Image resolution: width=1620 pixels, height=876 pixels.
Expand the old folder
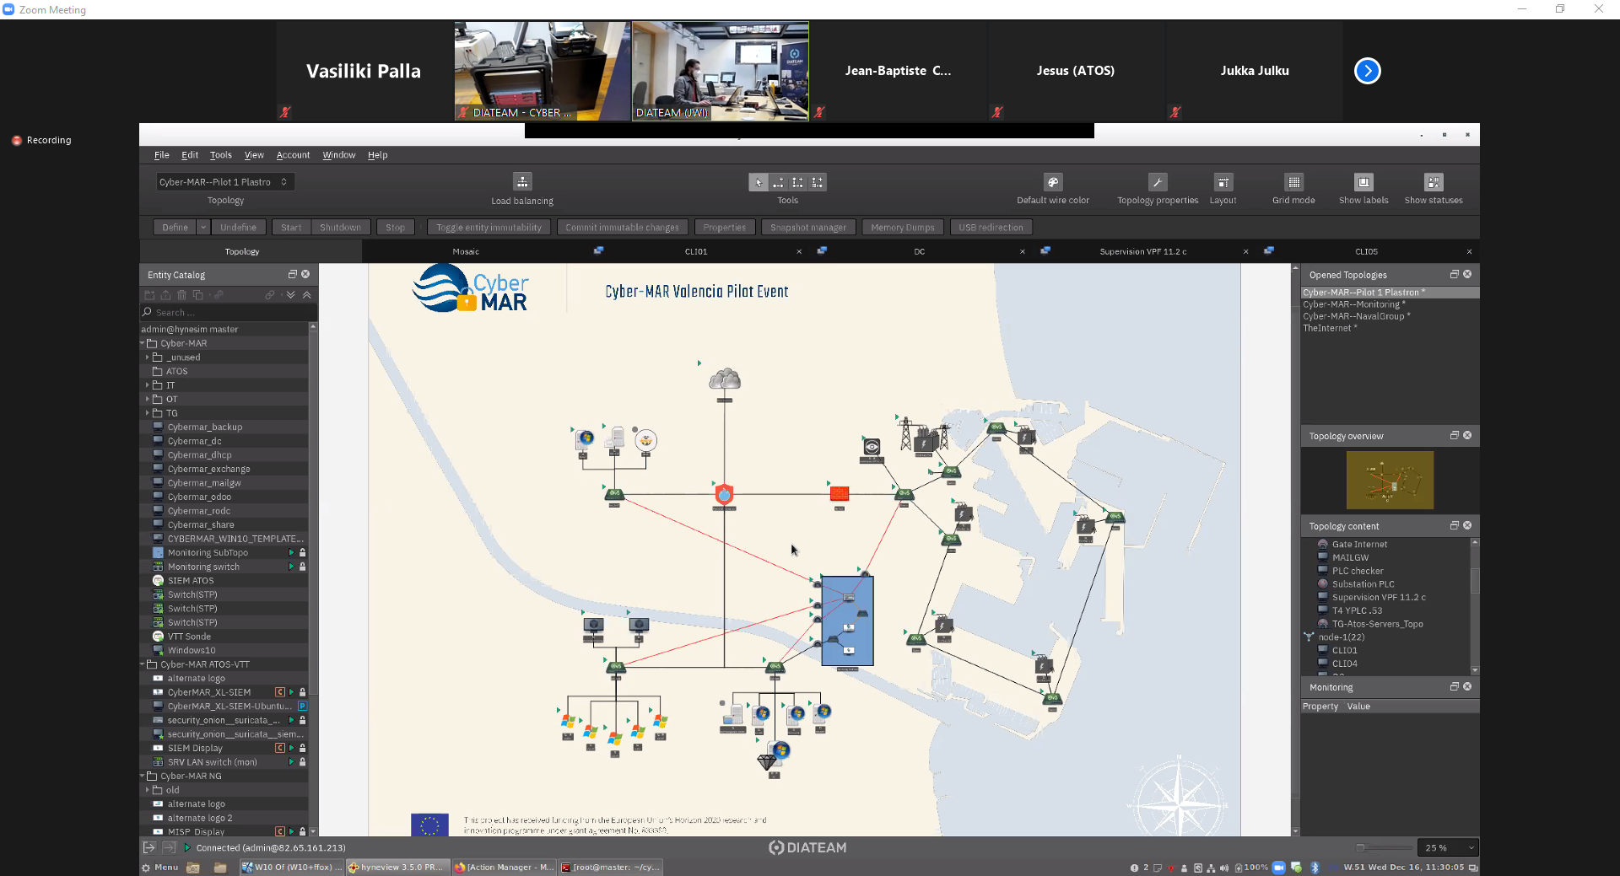[x=148, y=790]
